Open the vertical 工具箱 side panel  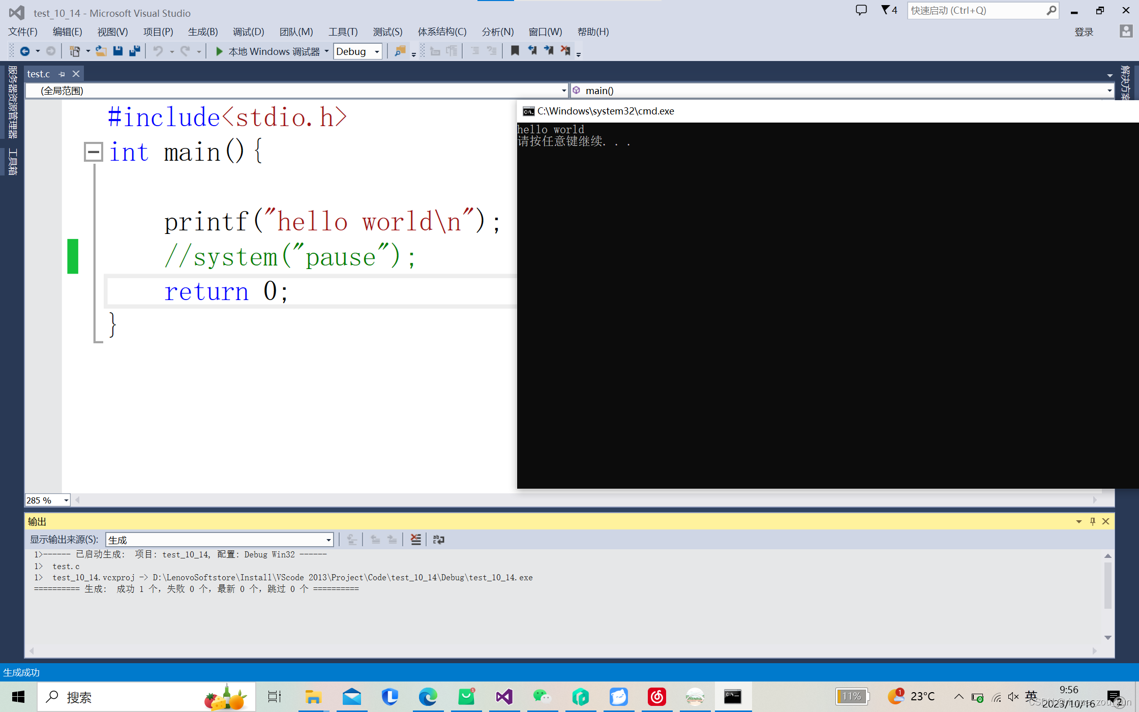[x=12, y=162]
